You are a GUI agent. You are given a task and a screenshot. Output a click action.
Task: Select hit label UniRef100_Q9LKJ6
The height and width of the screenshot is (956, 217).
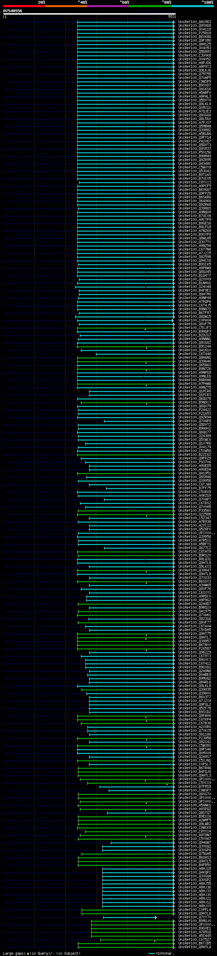195,71
